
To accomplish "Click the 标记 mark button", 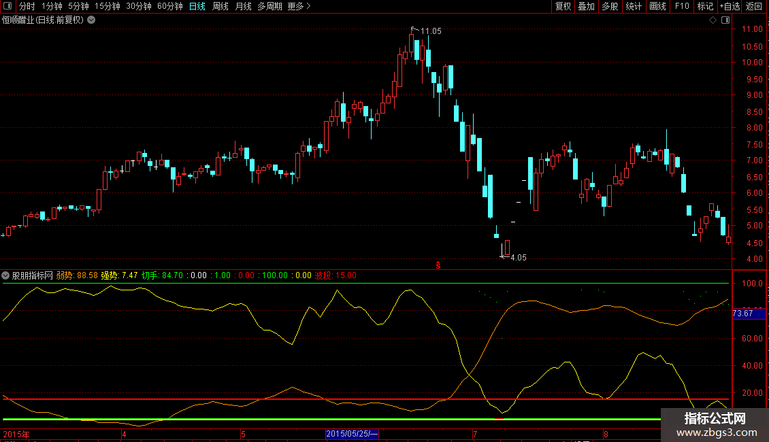I will [705, 6].
